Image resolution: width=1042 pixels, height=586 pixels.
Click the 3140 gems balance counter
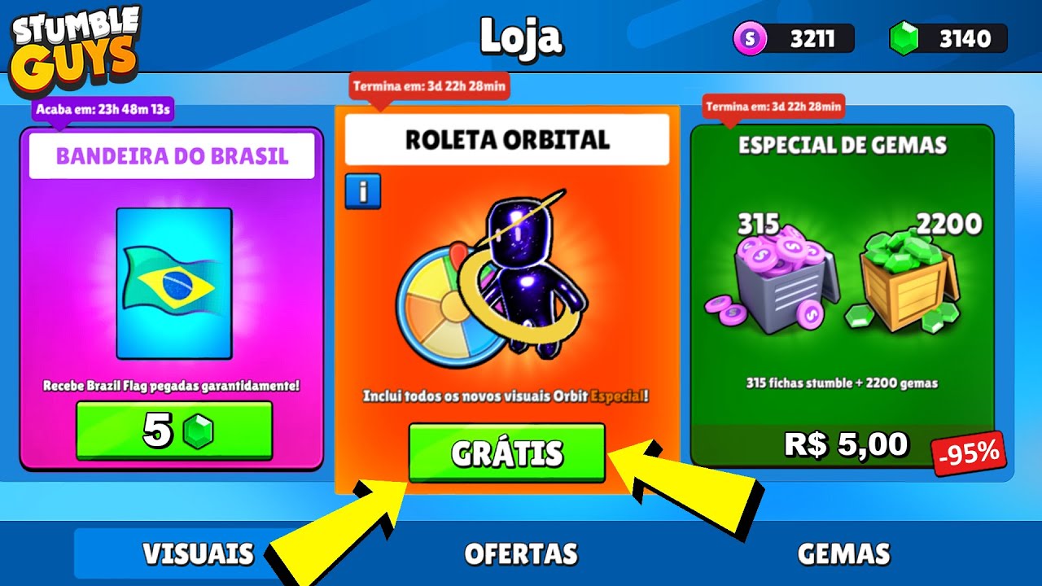click(948, 38)
